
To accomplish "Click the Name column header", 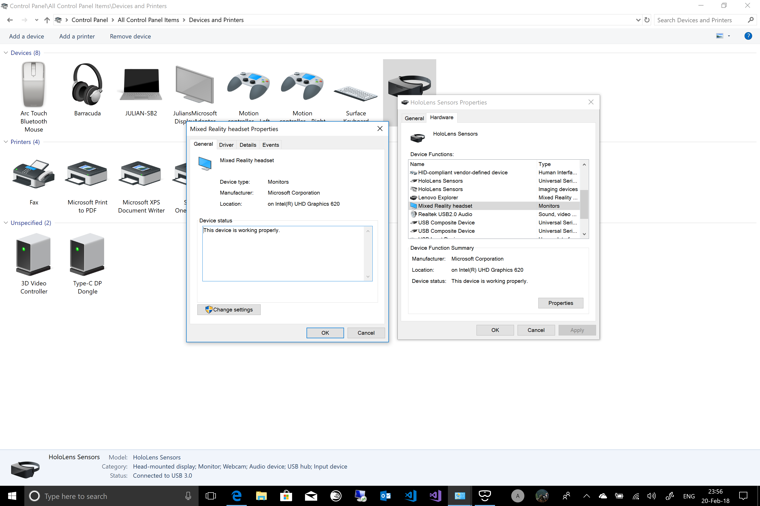I will tap(472, 164).
